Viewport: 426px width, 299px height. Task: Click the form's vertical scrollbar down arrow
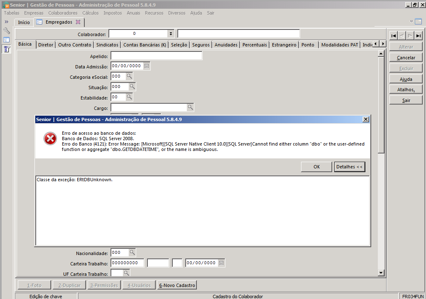[x=381, y=272]
